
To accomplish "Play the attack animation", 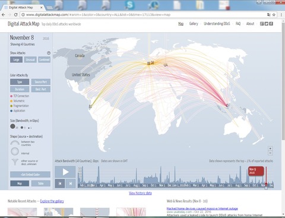I will coord(65,172).
